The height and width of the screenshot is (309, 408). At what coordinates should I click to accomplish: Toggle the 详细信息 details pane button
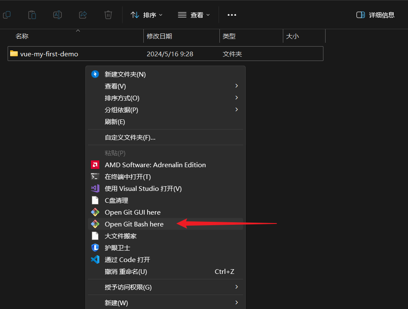(x=375, y=15)
